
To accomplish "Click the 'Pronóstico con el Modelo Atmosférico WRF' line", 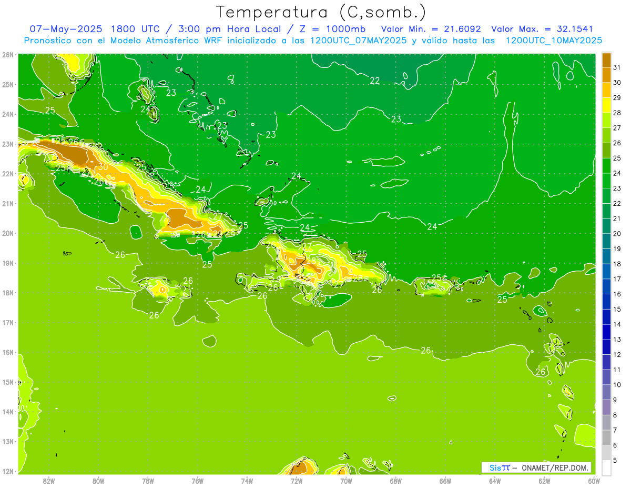I will 124,41.
